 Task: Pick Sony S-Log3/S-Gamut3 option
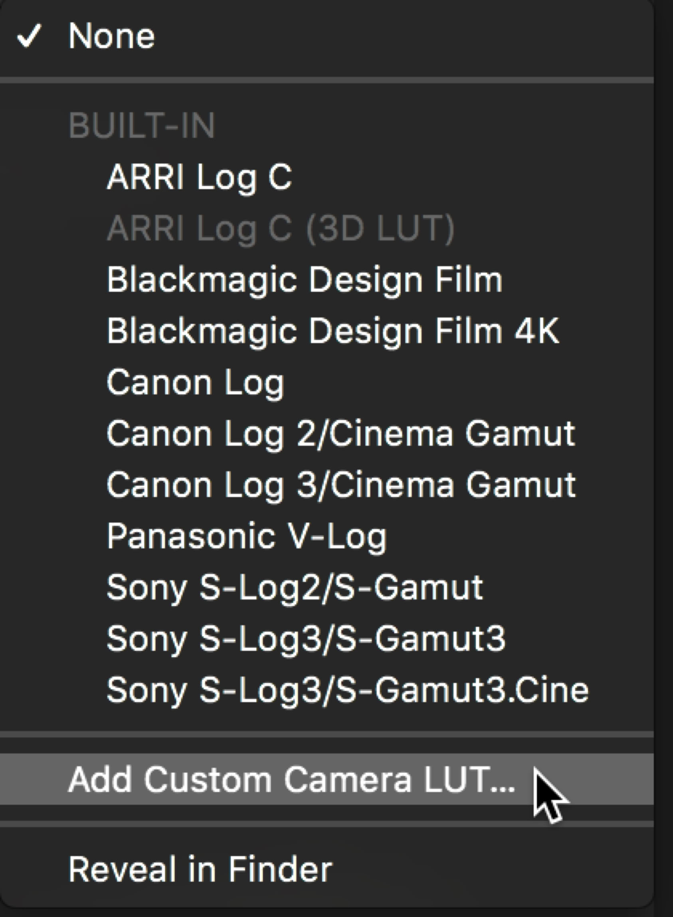coord(306,639)
